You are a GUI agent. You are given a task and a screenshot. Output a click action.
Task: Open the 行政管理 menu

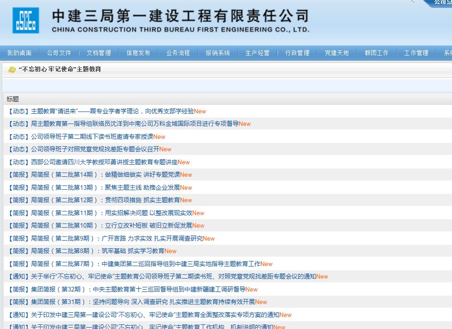[x=297, y=53]
